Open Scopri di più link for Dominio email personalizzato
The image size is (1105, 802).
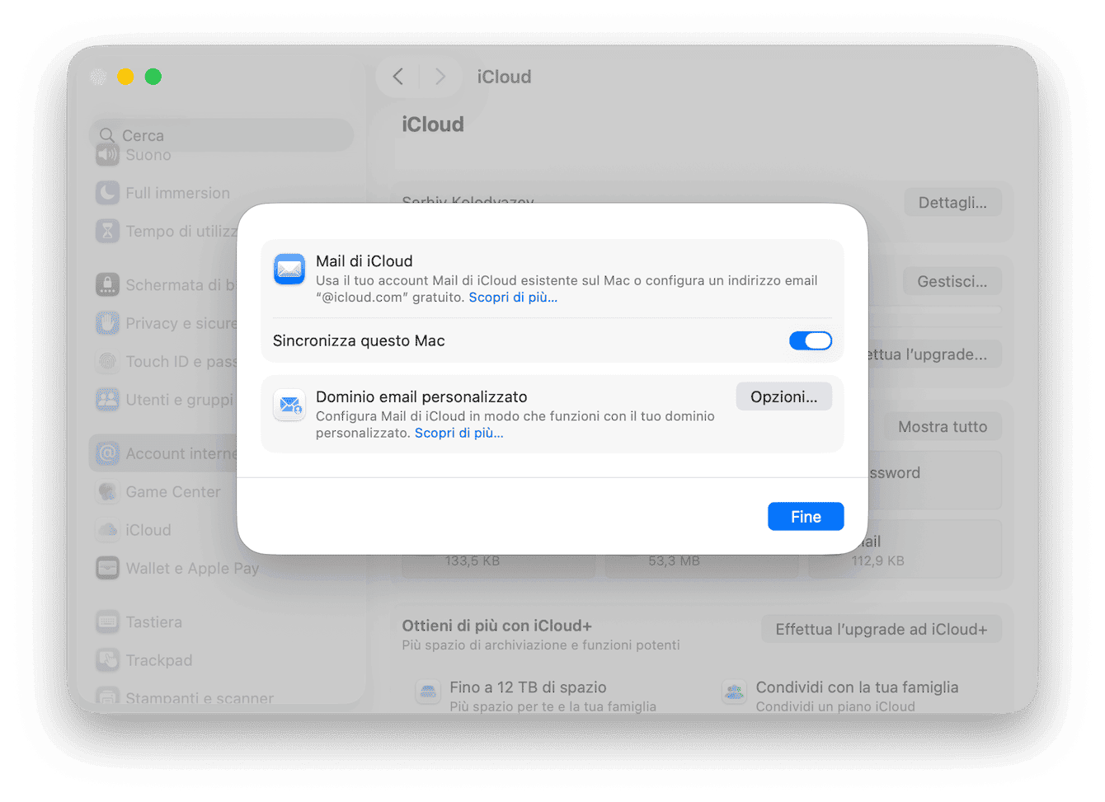pos(458,433)
